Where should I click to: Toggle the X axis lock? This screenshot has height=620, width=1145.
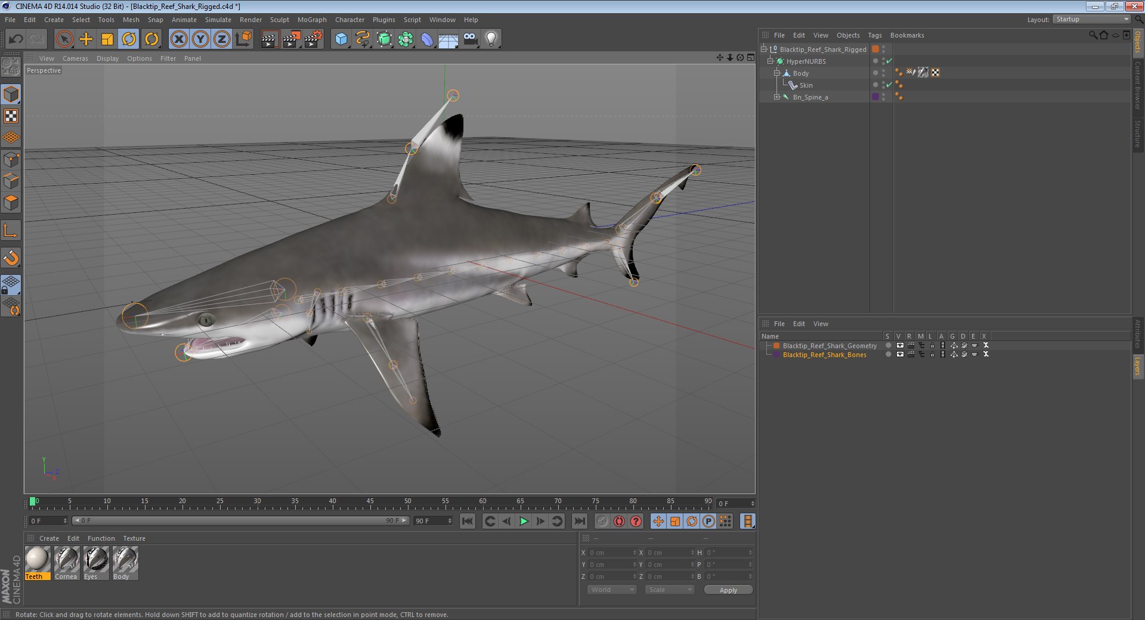click(178, 39)
